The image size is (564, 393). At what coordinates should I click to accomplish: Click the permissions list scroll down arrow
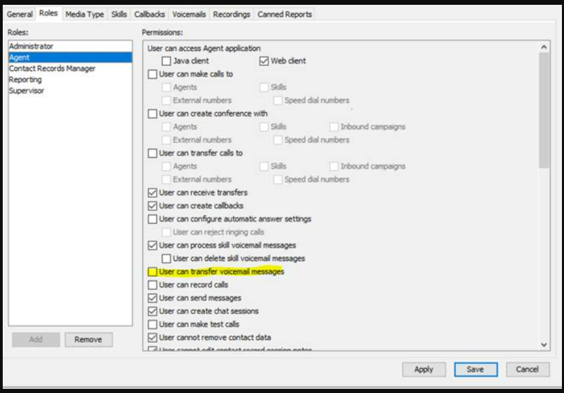coord(544,345)
